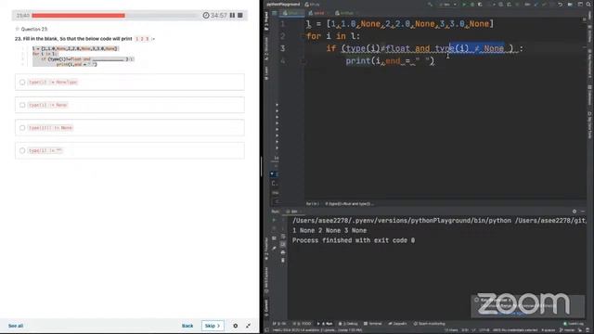Pause the quiz timer
594x334 pixels.
[x=232, y=15]
